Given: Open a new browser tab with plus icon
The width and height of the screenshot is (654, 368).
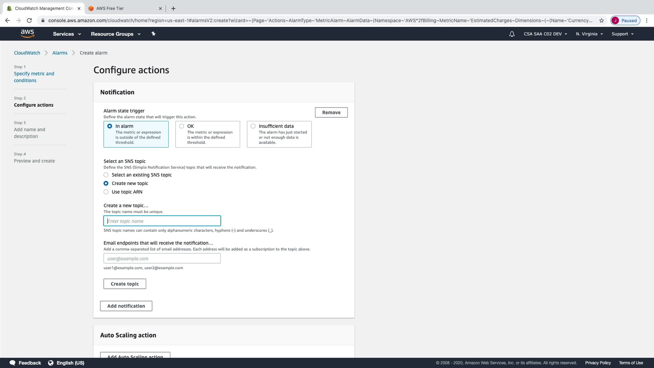Looking at the screenshot, I should (x=173, y=8).
